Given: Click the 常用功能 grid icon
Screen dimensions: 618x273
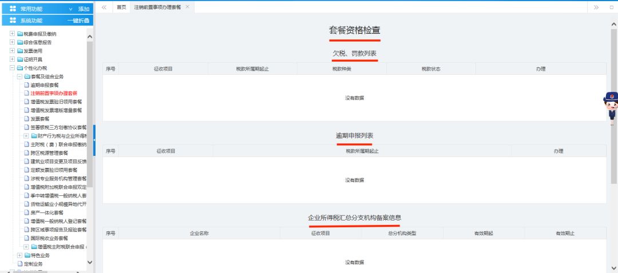Looking at the screenshot, I should [13, 9].
